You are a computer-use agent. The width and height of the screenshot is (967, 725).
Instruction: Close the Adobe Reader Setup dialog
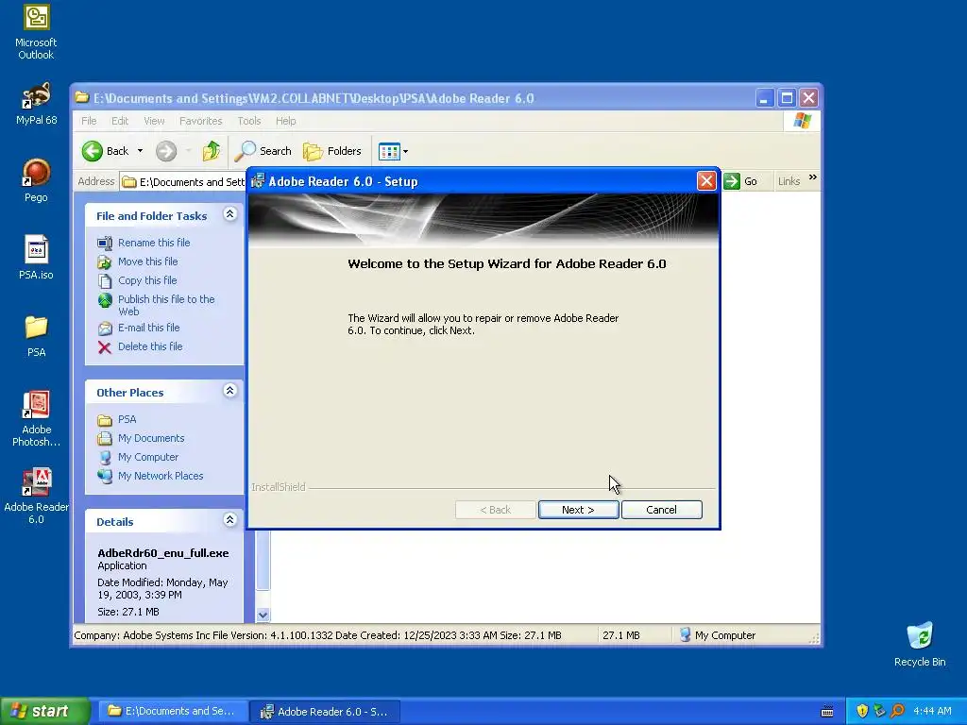[x=706, y=181]
